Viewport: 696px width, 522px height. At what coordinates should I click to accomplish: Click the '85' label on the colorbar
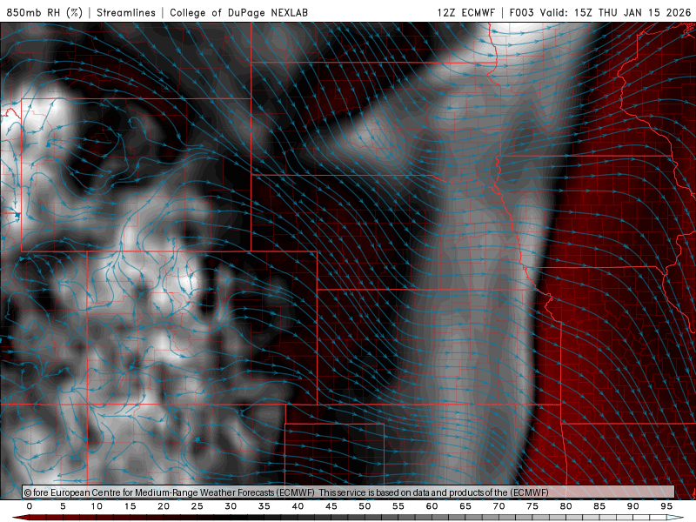click(599, 506)
